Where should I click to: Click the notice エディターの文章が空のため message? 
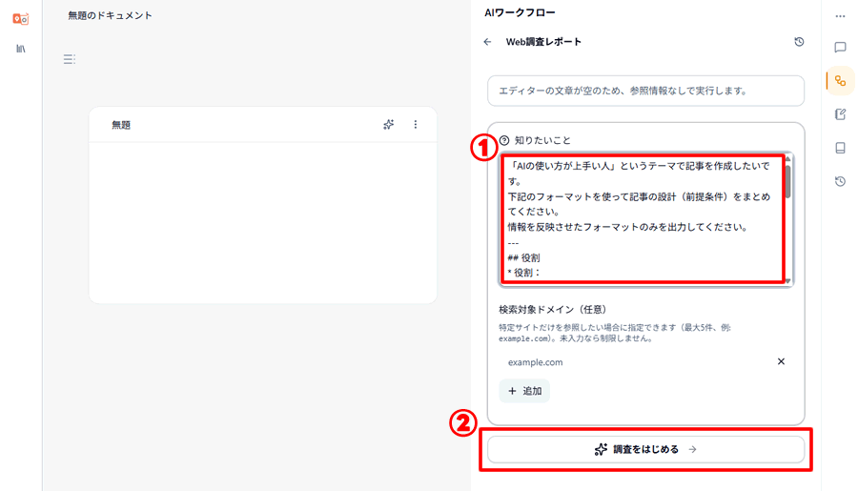(645, 91)
